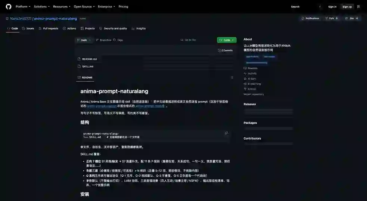Open the Enterprise dropdown menu
Viewport: 367px width, 201px height.
(x=106, y=7)
